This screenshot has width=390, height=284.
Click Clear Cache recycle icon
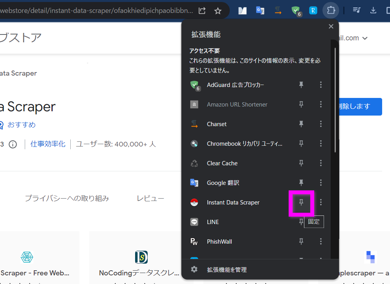pyautogui.click(x=194, y=163)
